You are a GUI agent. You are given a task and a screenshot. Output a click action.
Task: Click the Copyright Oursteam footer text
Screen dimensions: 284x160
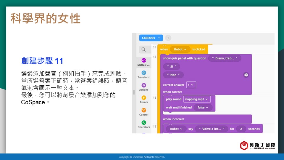coord(142,157)
